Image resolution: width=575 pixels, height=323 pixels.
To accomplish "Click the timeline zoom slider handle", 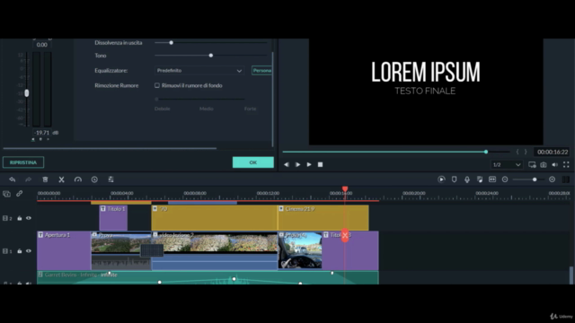I will coord(535,179).
